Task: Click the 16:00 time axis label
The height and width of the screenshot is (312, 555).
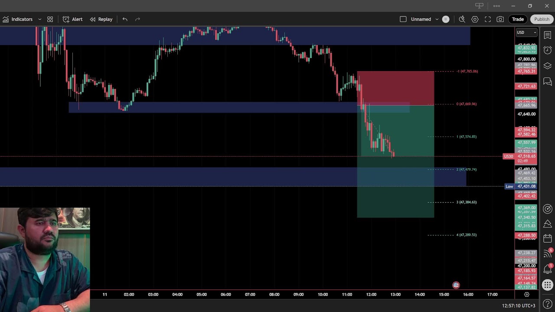Action: point(468,295)
